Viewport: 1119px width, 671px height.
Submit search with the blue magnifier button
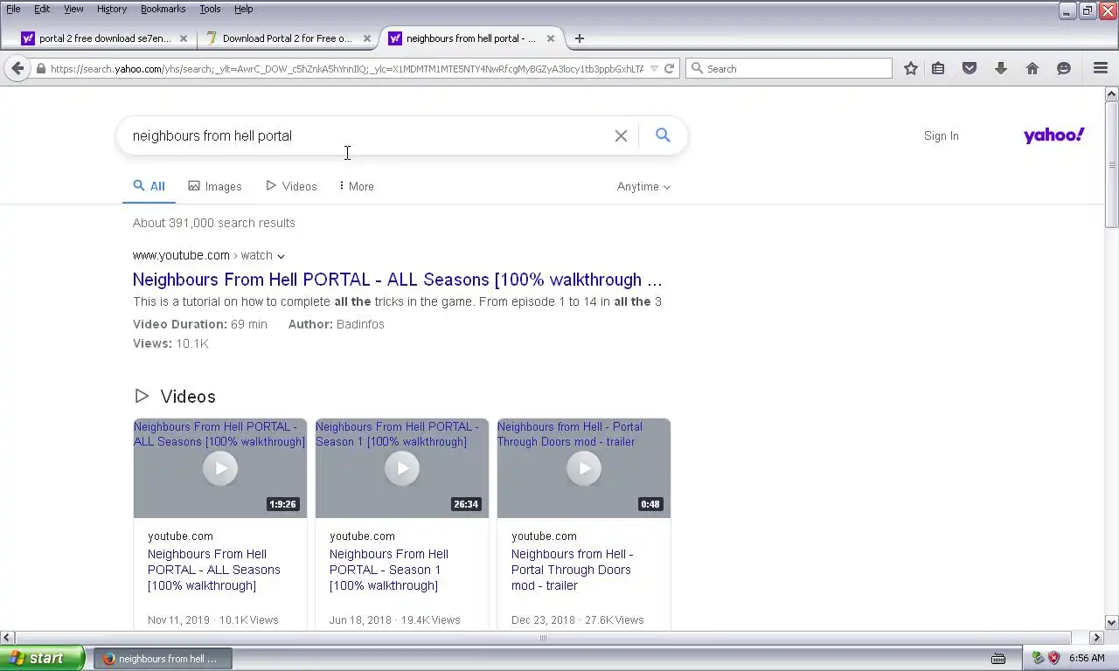point(663,135)
